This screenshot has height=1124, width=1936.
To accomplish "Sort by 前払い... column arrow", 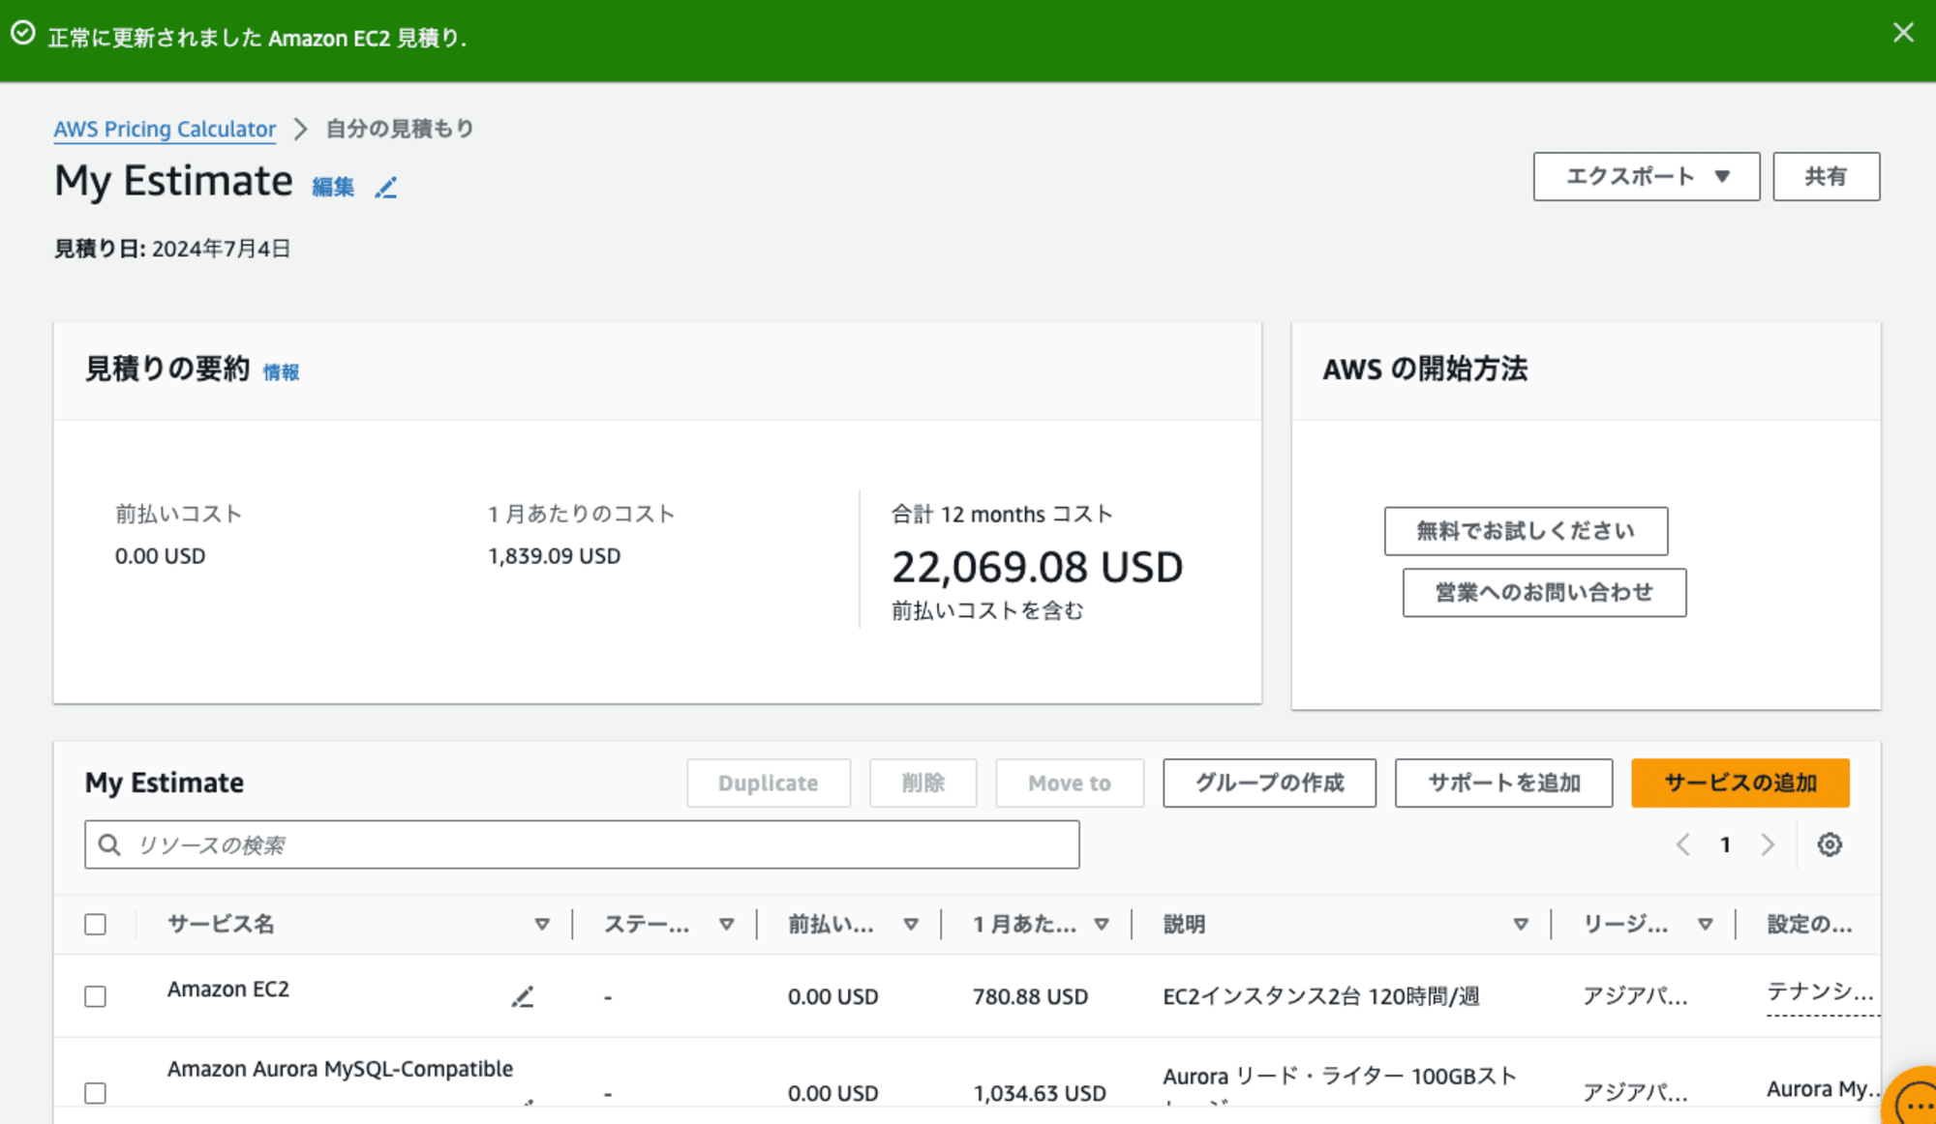I will [911, 924].
